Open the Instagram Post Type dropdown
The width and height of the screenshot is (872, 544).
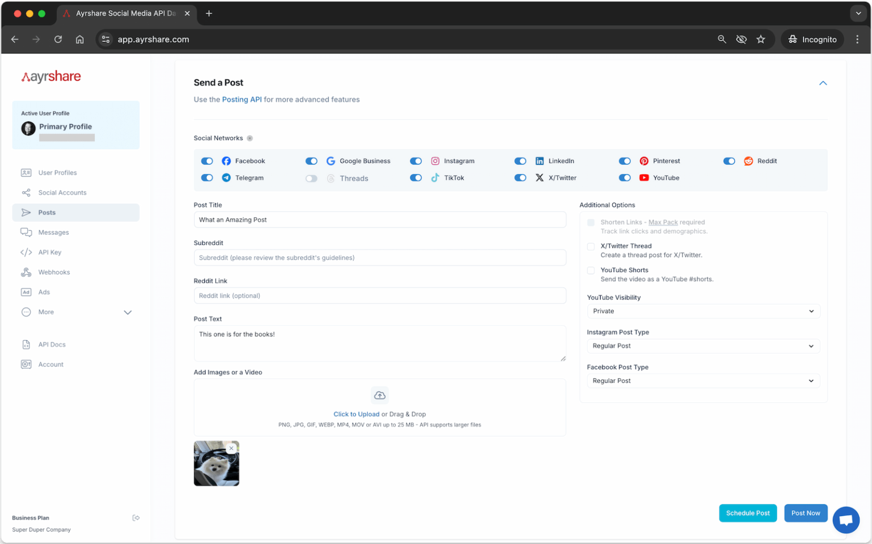click(703, 345)
